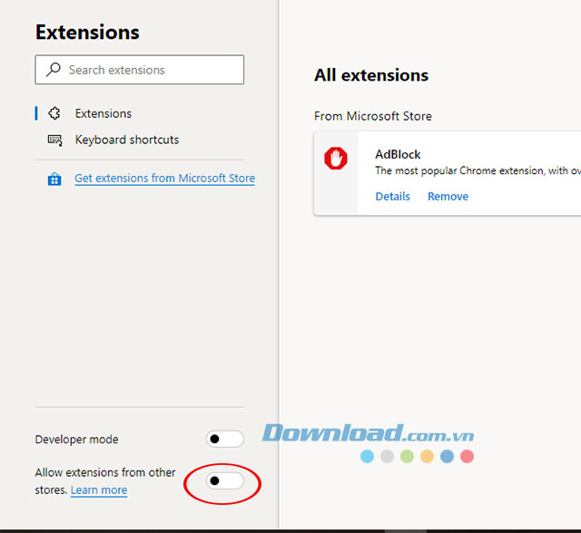
Task: Enable Allow extensions from other stores
Action: click(x=225, y=480)
